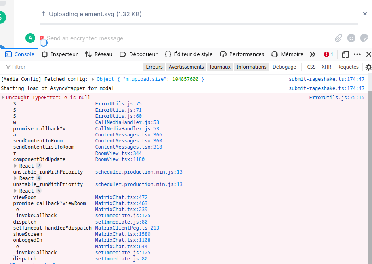The image size is (372, 264).
Task: Toggle responsive design mode icon
Action: (x=345, y=54)
